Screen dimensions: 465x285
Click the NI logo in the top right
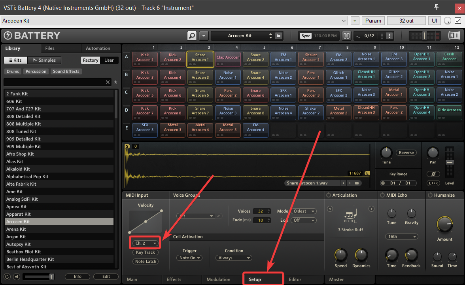(x=454, y=36)
